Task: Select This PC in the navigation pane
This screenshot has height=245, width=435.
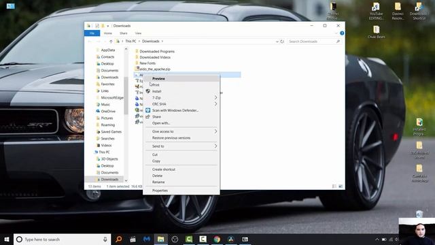Action: coord(104,152)
